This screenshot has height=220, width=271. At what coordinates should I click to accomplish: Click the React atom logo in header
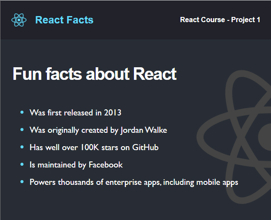[x=19, y=20]
